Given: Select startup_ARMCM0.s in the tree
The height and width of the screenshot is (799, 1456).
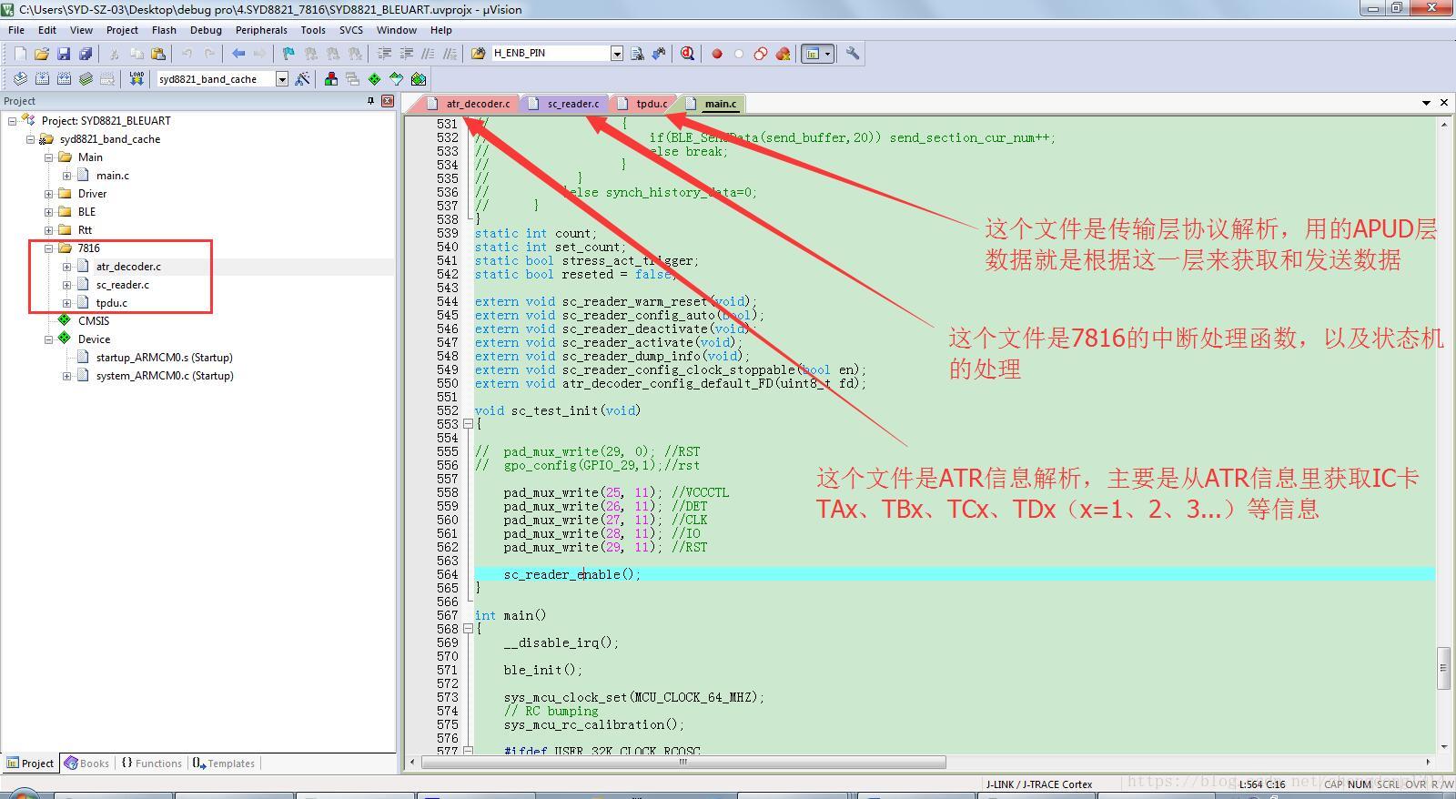Looking at the screenshot, I should 165,358.
